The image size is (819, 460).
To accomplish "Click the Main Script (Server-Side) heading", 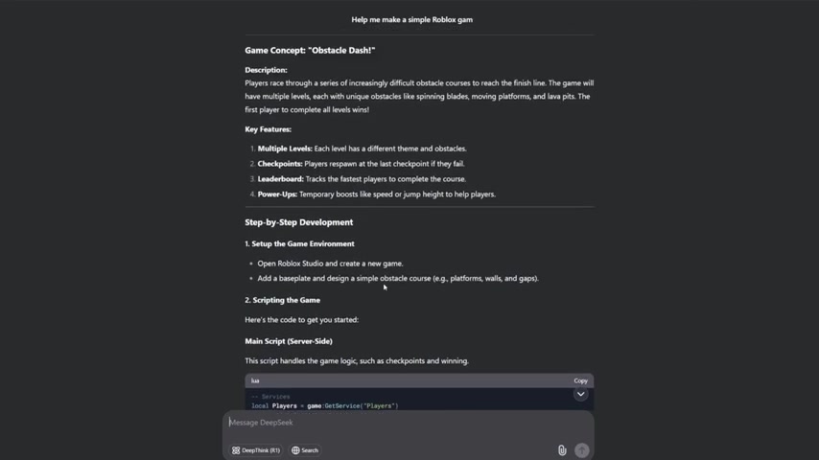I will point(289,341).
